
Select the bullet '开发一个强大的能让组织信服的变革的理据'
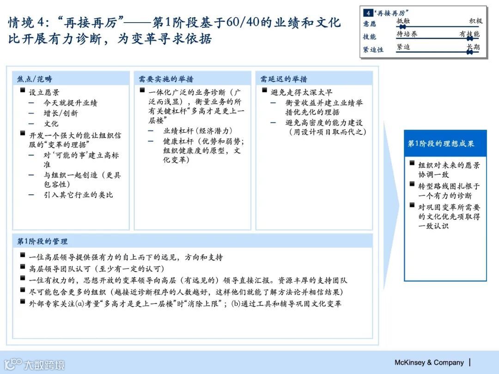[x=75, y=140]
